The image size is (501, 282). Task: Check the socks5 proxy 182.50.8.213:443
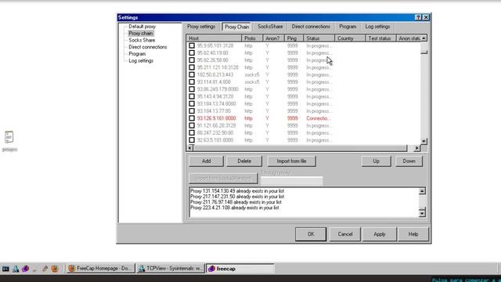[x=192, y=74]
